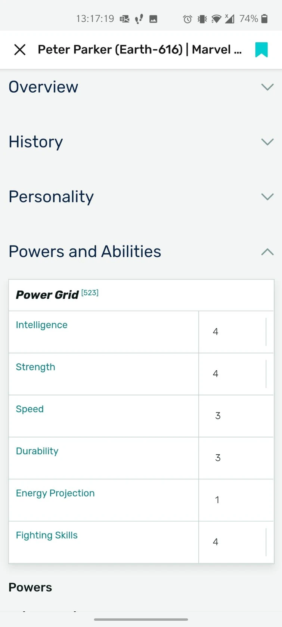Expand the History section chevron
Image resolution: width=282 pixels, height=627 pixels.
tap(267, 142)
